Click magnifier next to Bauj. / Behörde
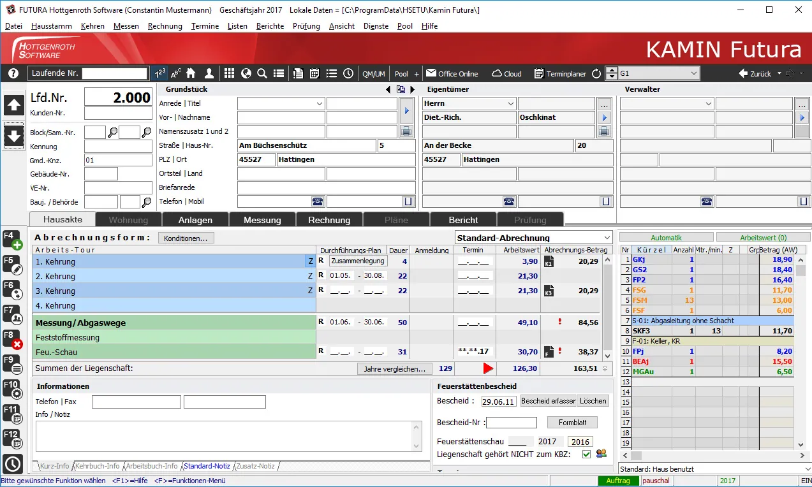The height and width of the screenshot is (487, 812). point(147,202)
